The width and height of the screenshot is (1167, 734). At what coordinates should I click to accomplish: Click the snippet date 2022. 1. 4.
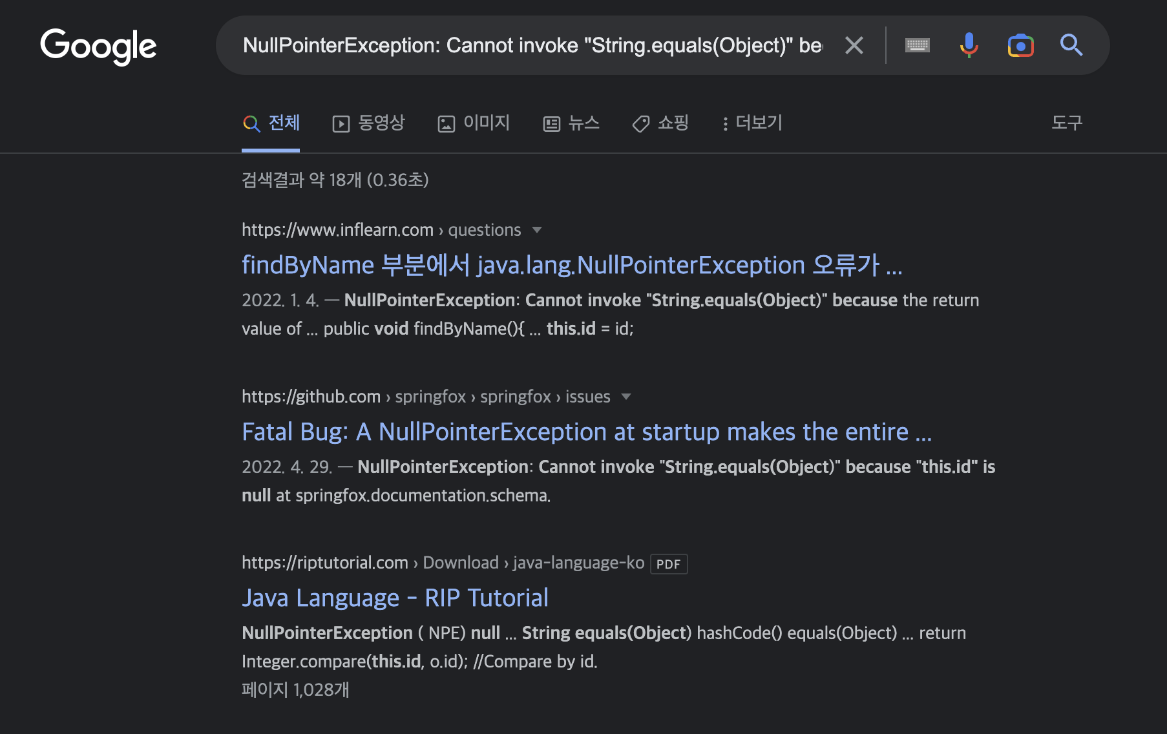(280, 300)
